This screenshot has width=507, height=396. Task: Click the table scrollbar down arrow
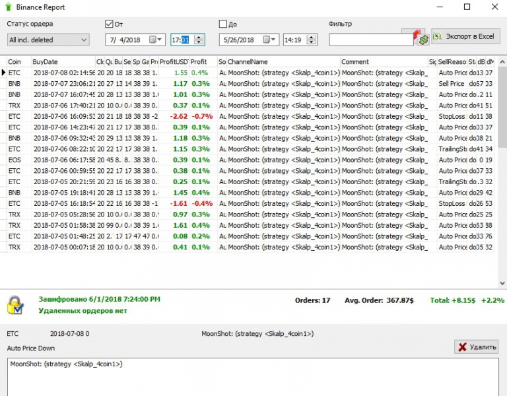502,283
